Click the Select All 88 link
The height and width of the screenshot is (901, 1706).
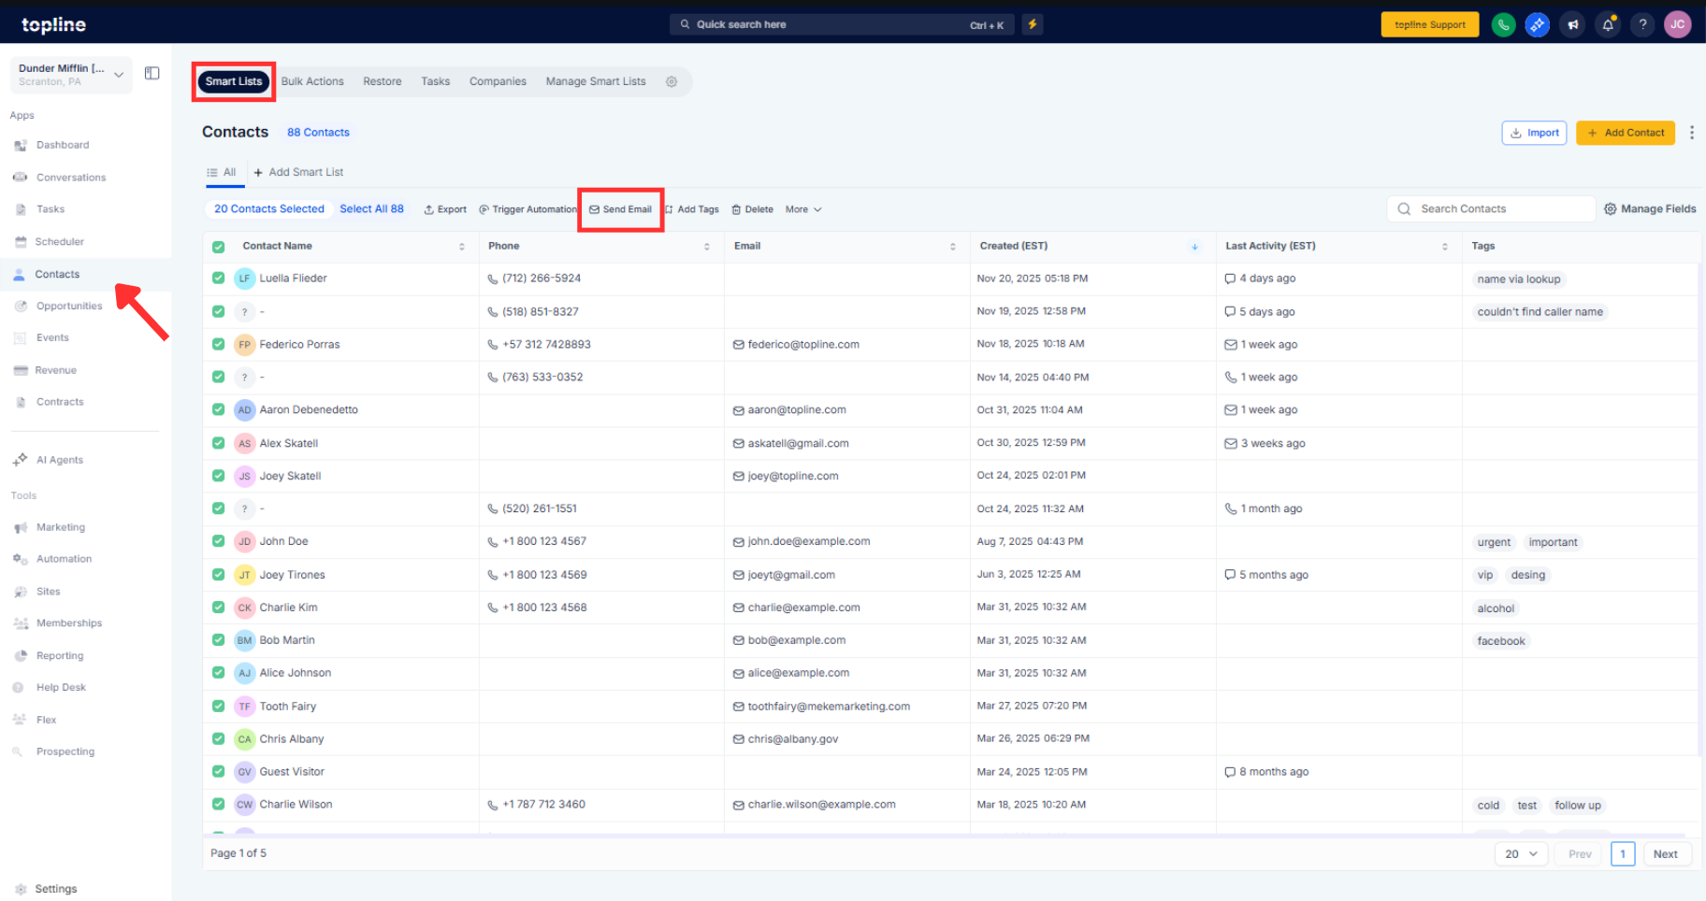point(371,209)
